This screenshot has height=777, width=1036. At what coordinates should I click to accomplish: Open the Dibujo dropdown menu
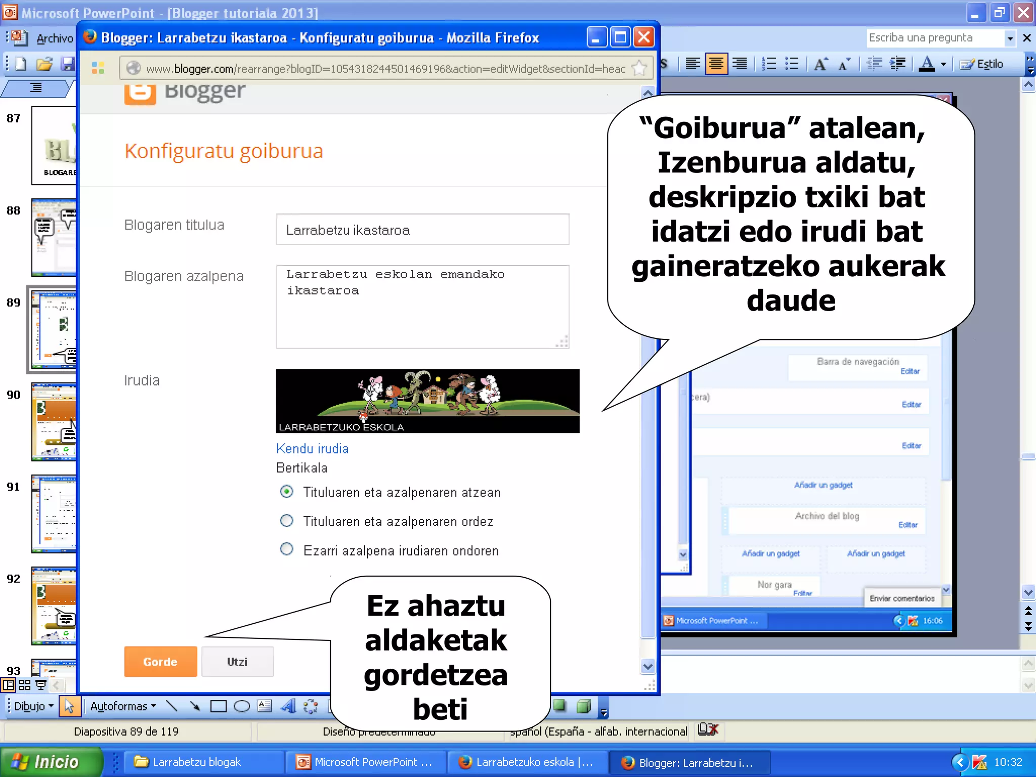point(33,706)
